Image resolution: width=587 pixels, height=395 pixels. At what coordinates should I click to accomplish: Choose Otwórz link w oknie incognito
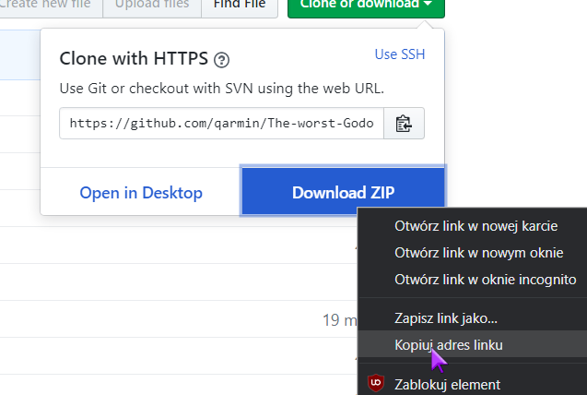[x=473, y=280]
